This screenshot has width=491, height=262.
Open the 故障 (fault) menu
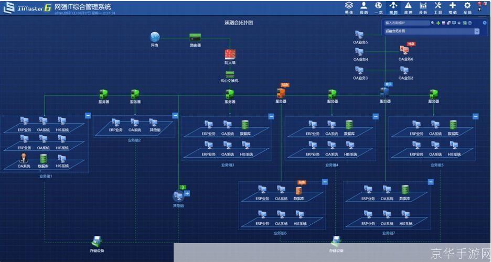[408, 8]
